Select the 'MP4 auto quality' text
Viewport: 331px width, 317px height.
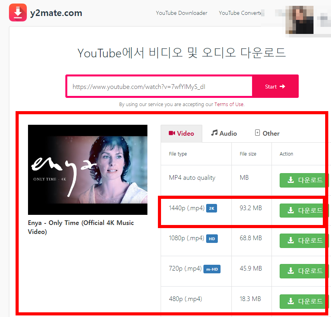tap(192, 178)
